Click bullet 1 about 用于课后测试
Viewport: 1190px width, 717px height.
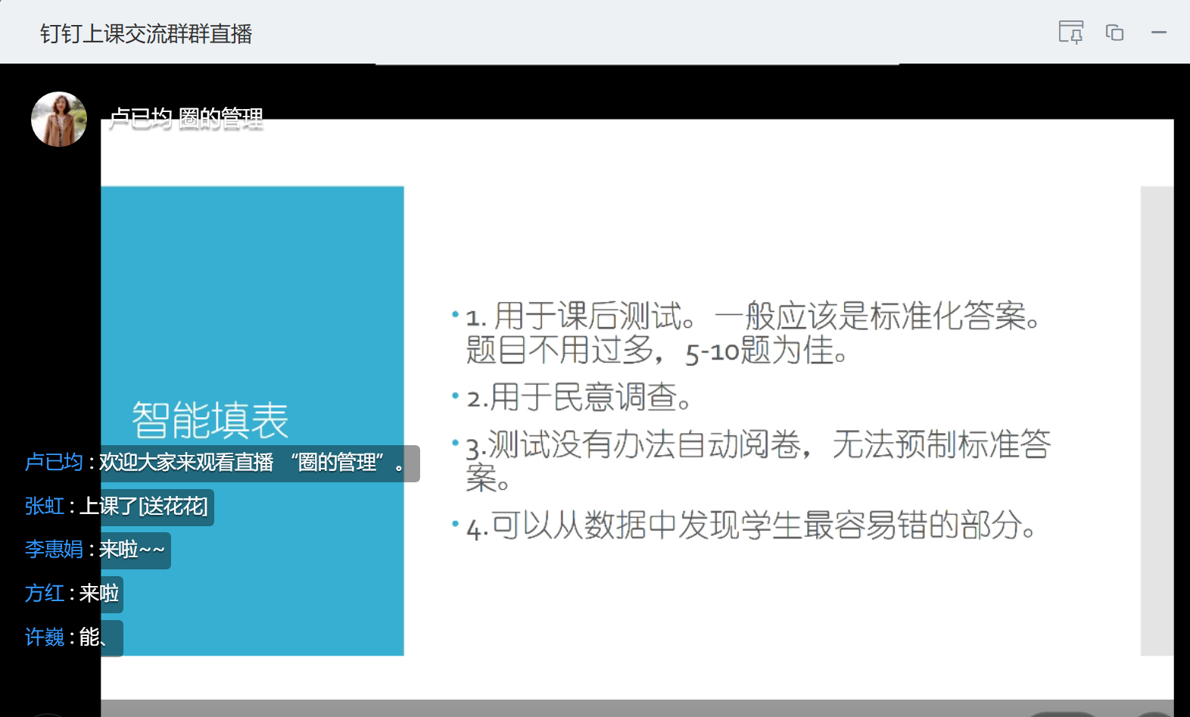pyautogui.click(x=753, y=333)
